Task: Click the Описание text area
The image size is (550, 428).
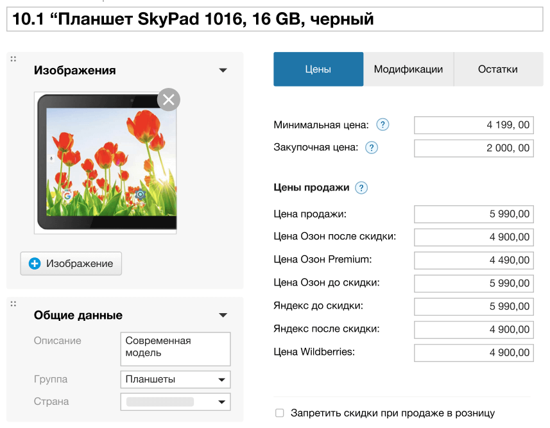Action: 175,348
